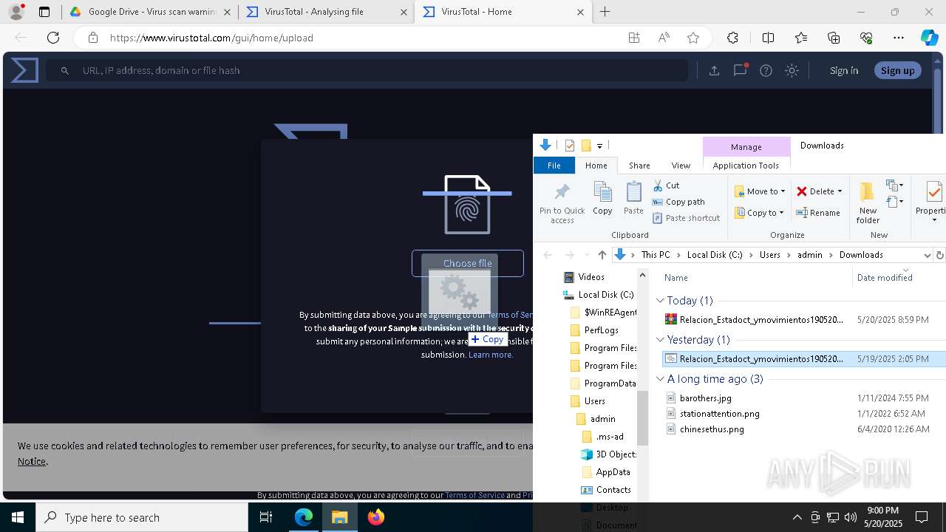Click Paste shortcut in Explorer ribbon
This screenshot has width=946, height=532.
coord(686,218)
